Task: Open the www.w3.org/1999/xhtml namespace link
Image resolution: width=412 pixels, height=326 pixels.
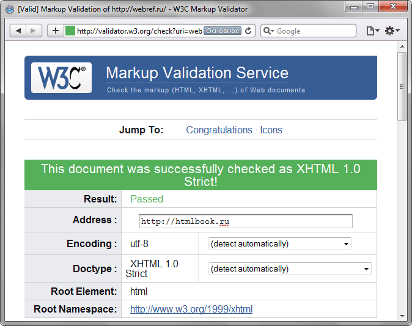Action: [191, 309]
